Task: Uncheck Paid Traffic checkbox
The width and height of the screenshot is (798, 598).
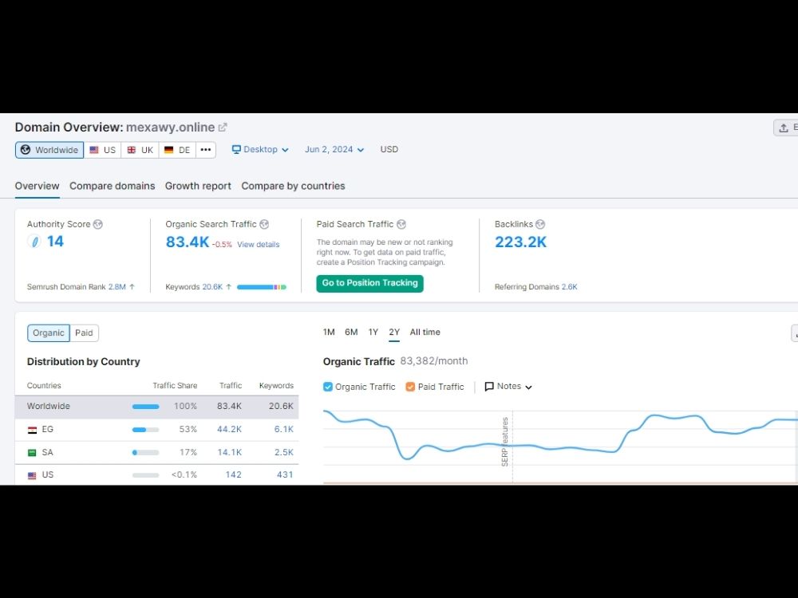Action: (410, 387)
